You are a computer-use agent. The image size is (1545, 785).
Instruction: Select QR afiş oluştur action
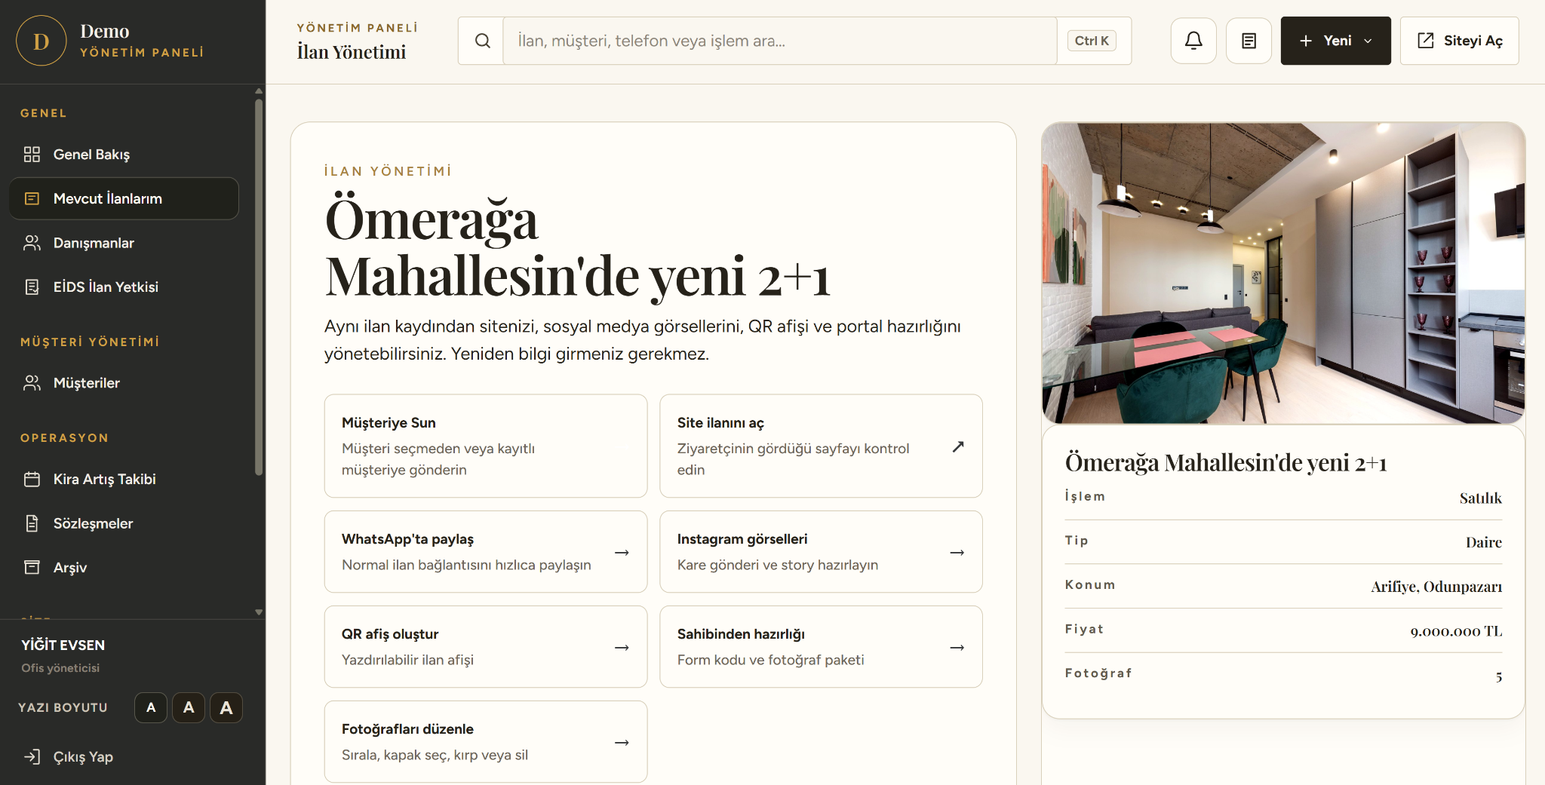click(x=486, y=647)
